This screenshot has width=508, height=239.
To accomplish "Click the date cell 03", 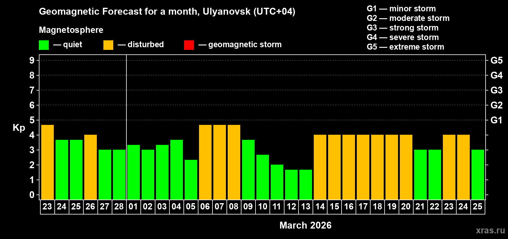I will click(162, 207).
